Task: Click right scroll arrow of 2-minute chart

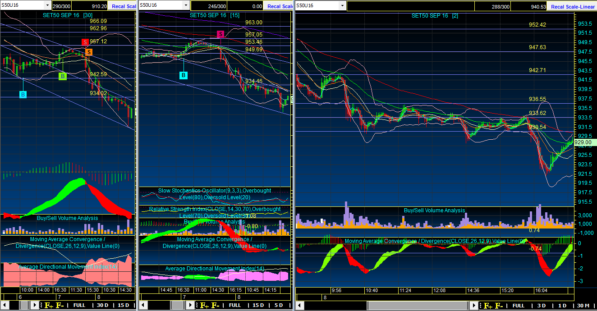Action: (474, 305)
